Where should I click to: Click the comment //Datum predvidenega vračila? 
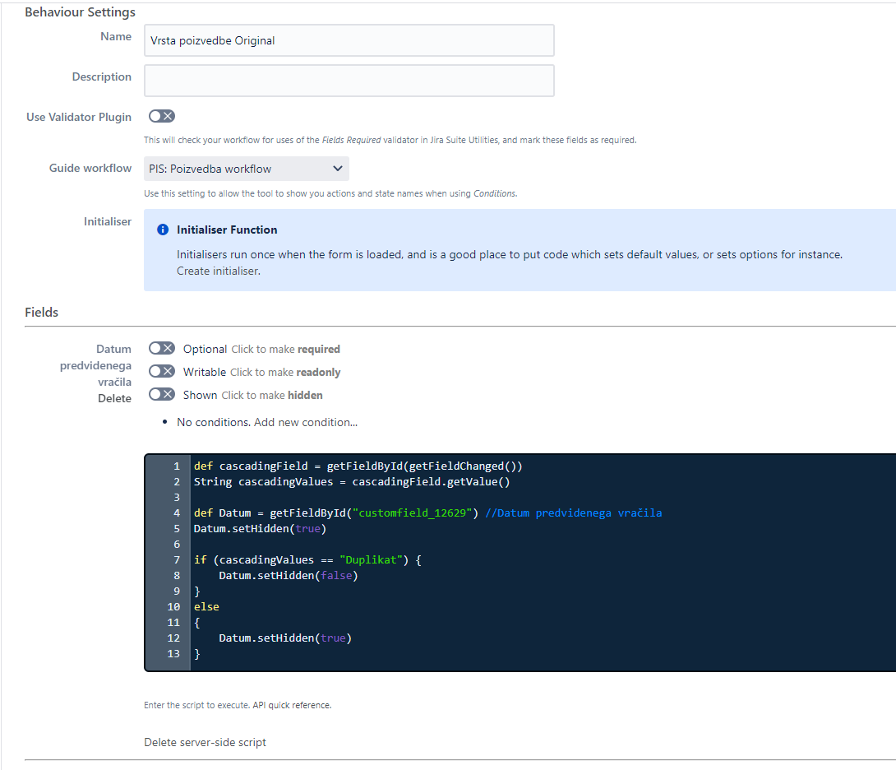click(x=573, y=513)
